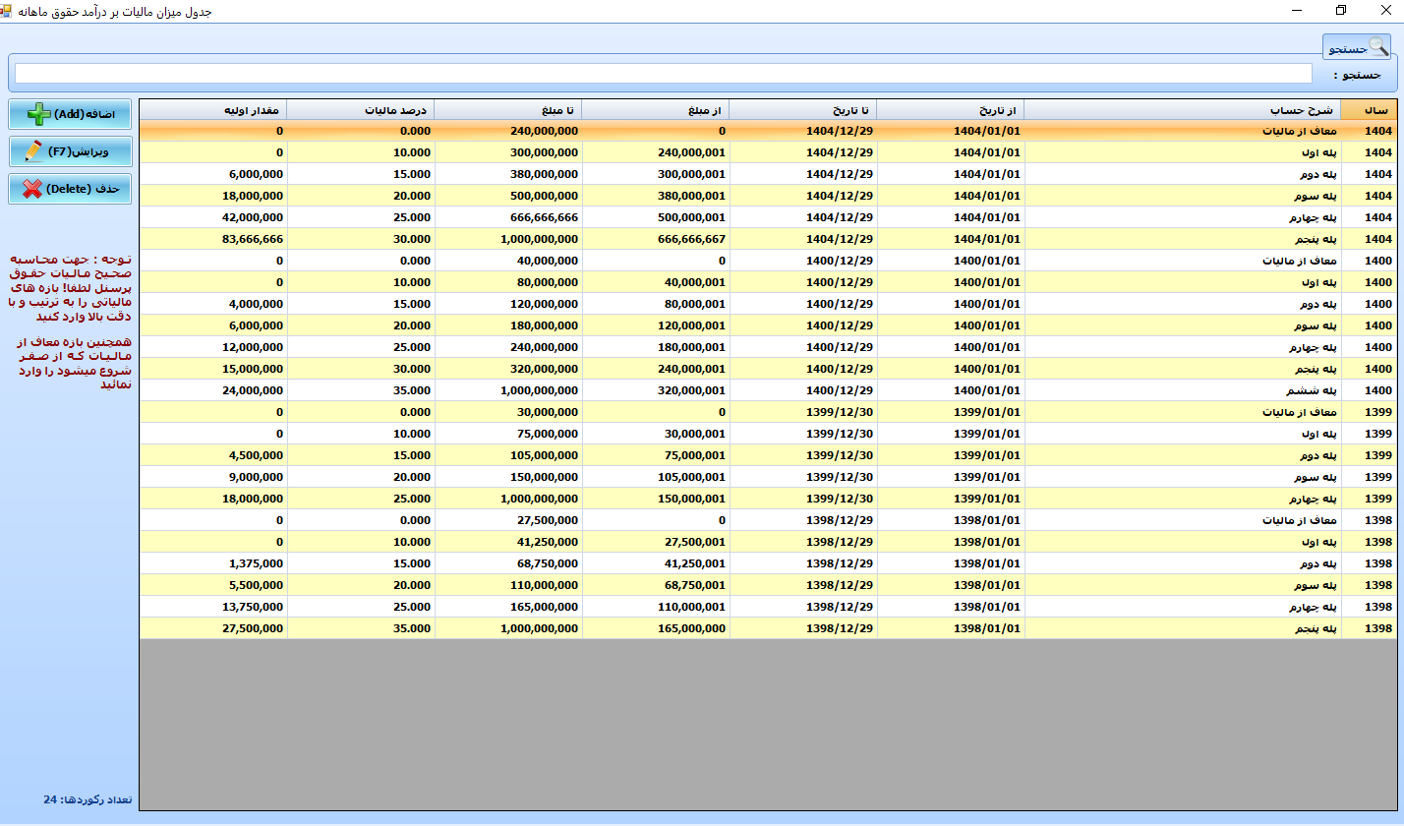Sort by the سال column header
The image size is (1404, 826).
(x=1368, y=110)
